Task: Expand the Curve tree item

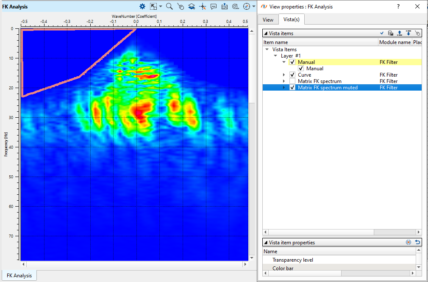Action: [x=284, y=75]
